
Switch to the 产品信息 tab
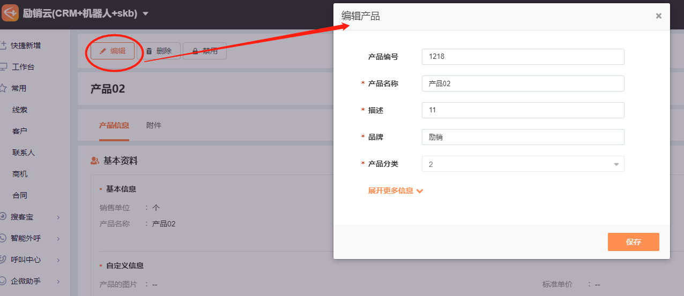(114, 125)
